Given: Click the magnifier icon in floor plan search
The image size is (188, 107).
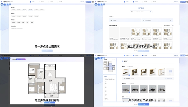Looking at the screenshot, I should [151, 12].
